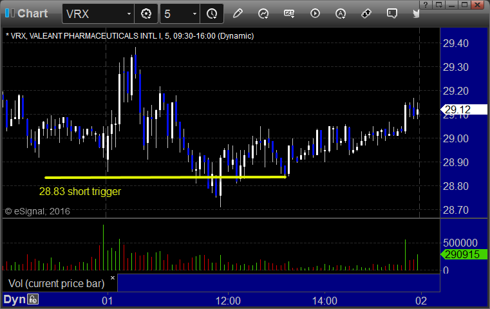
Task: Click the Chart window link indicator
Action: (x=10, y=13)
